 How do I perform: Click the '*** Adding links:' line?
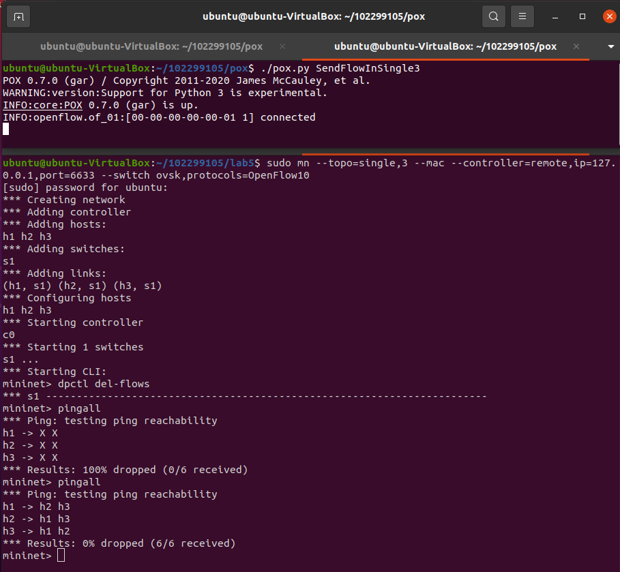pyautogui.click(x=55, y=273)
